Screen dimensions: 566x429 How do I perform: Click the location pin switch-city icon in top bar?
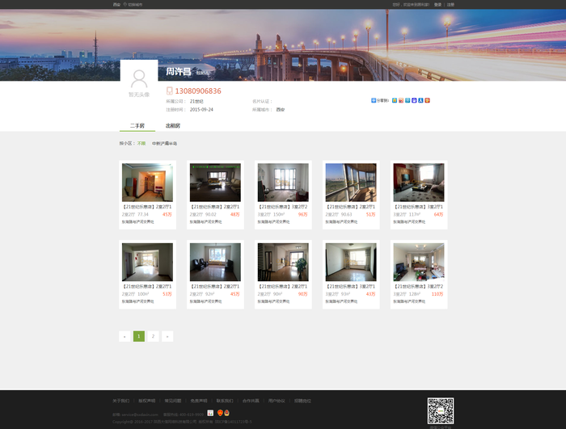125,4
